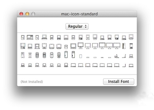Click the gray disabled zoom button

[33, 14]
